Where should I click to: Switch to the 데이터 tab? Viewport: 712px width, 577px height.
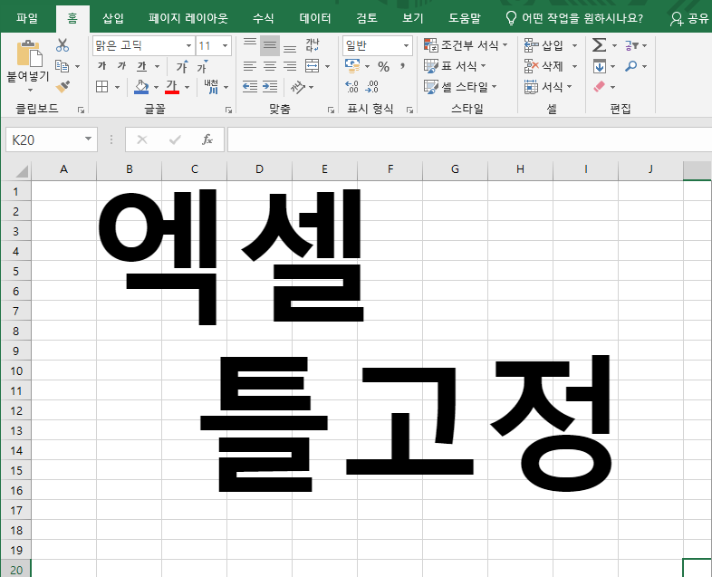click(315, 18)
